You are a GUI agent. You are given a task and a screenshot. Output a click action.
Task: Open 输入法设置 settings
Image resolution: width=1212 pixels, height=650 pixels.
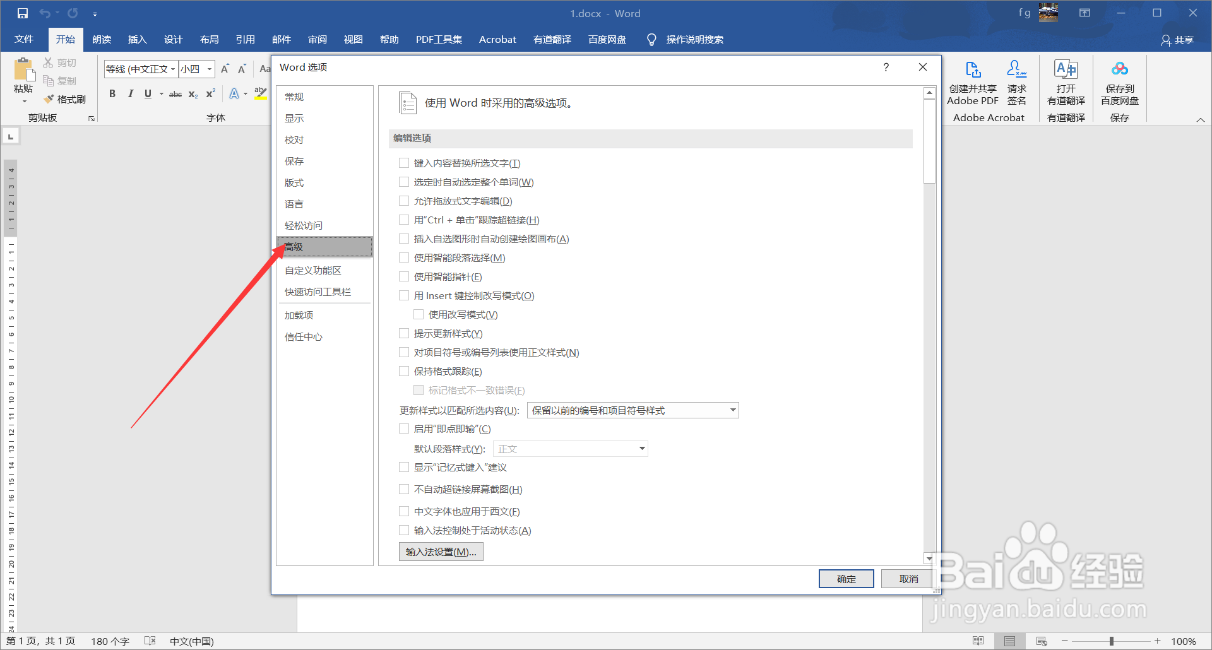[440, 551]
